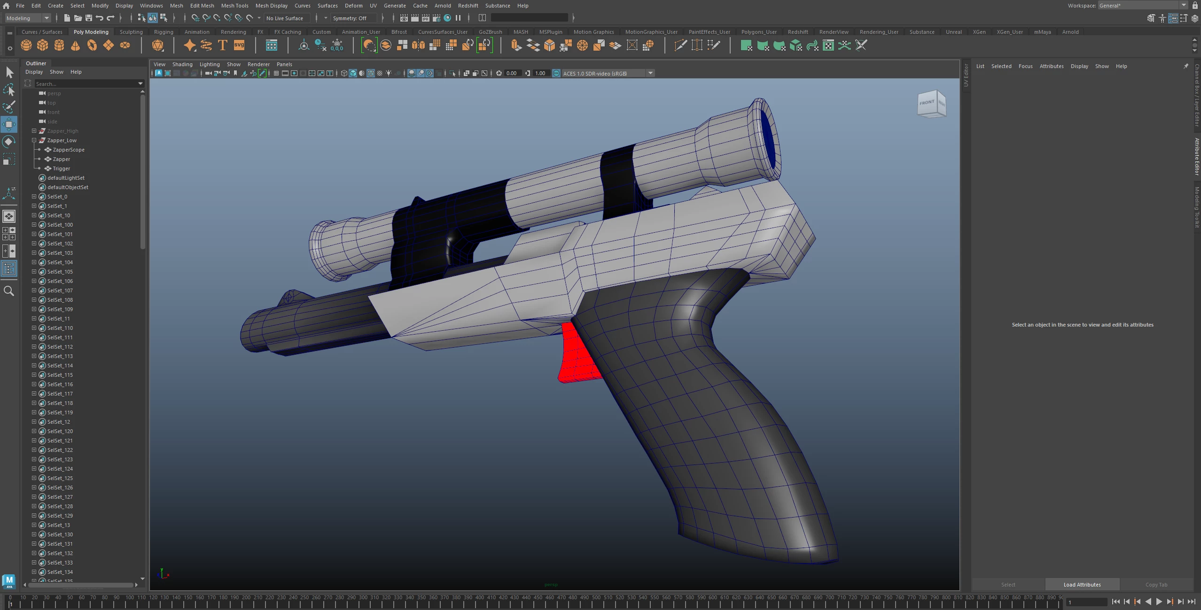
Task: Toggle the color management ON button
Action: click(x=556, y=73)
